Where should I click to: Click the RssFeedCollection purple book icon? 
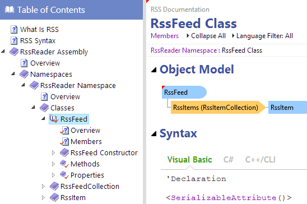54,186
